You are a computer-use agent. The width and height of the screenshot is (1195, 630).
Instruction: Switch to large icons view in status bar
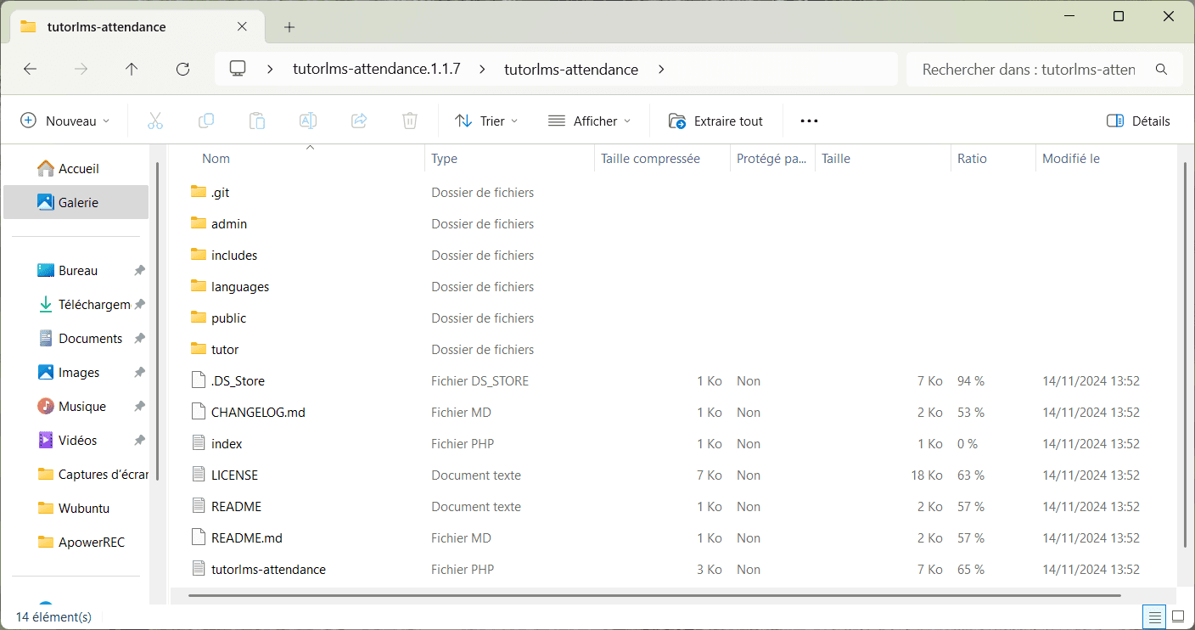point(1178,616)
